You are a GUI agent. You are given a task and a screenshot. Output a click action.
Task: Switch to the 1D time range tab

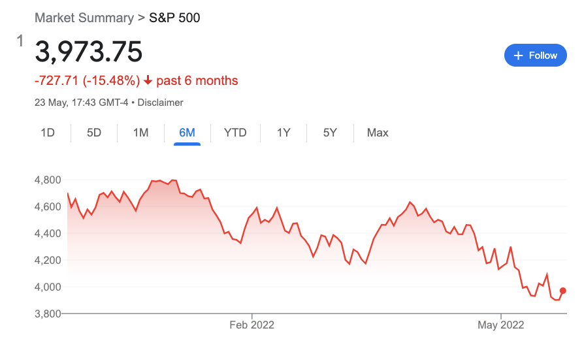click(x=48, y=133)
